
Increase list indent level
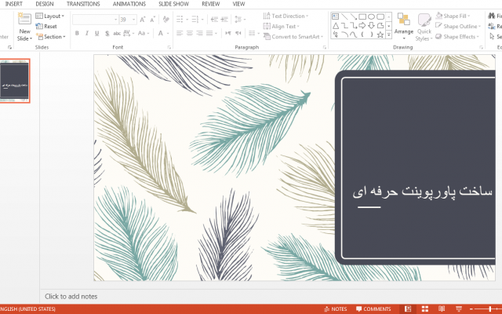(224, 20)
